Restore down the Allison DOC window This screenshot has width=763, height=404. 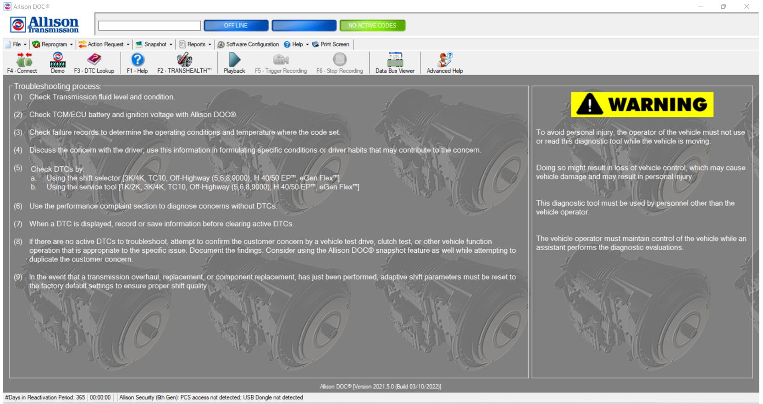point(723,6)
